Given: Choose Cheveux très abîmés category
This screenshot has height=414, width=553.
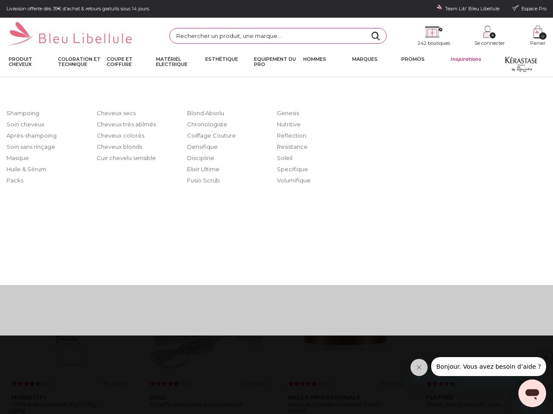Looking at the screenshot, I should coord(126,124).
